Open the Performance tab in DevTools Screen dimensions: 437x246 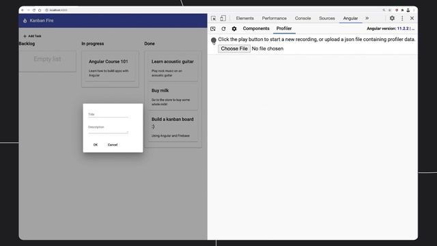[274, 18]
